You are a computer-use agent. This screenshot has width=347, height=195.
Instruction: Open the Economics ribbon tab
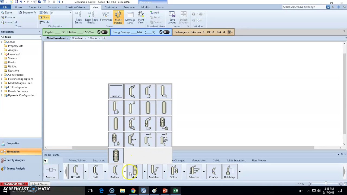pos(35,7)
